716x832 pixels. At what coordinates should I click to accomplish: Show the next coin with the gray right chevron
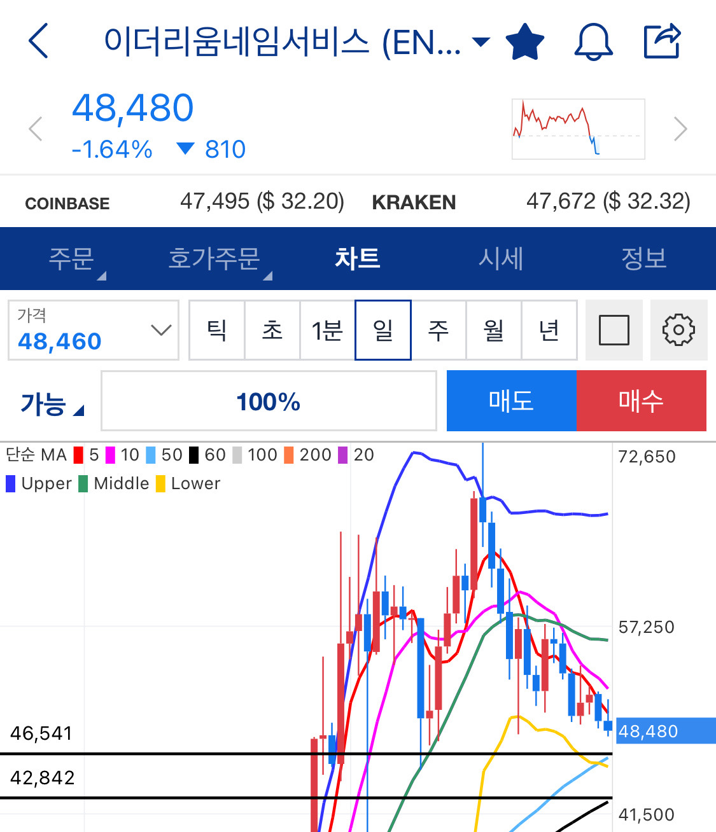pos(680,129)
